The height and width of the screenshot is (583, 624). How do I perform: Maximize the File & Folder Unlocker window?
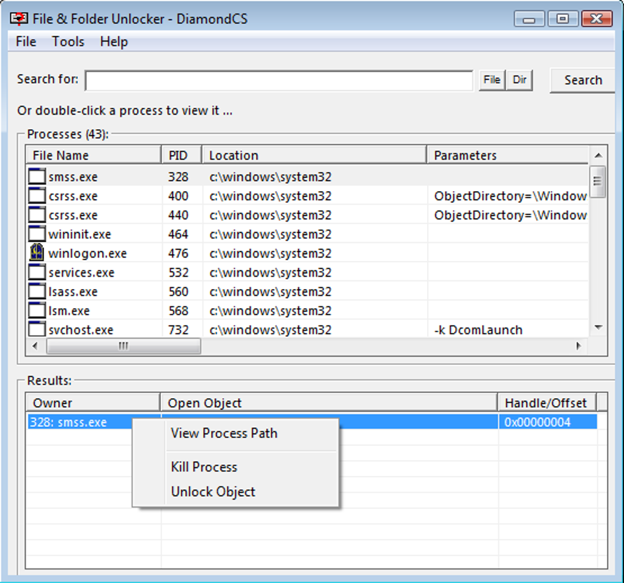point(563,19)
